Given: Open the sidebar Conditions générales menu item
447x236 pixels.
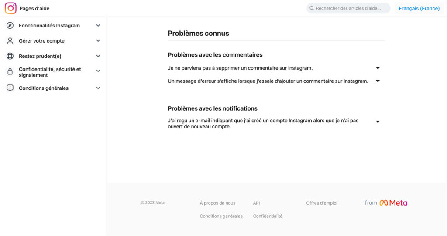Looking at the screenshot, I should pos(44,88).
